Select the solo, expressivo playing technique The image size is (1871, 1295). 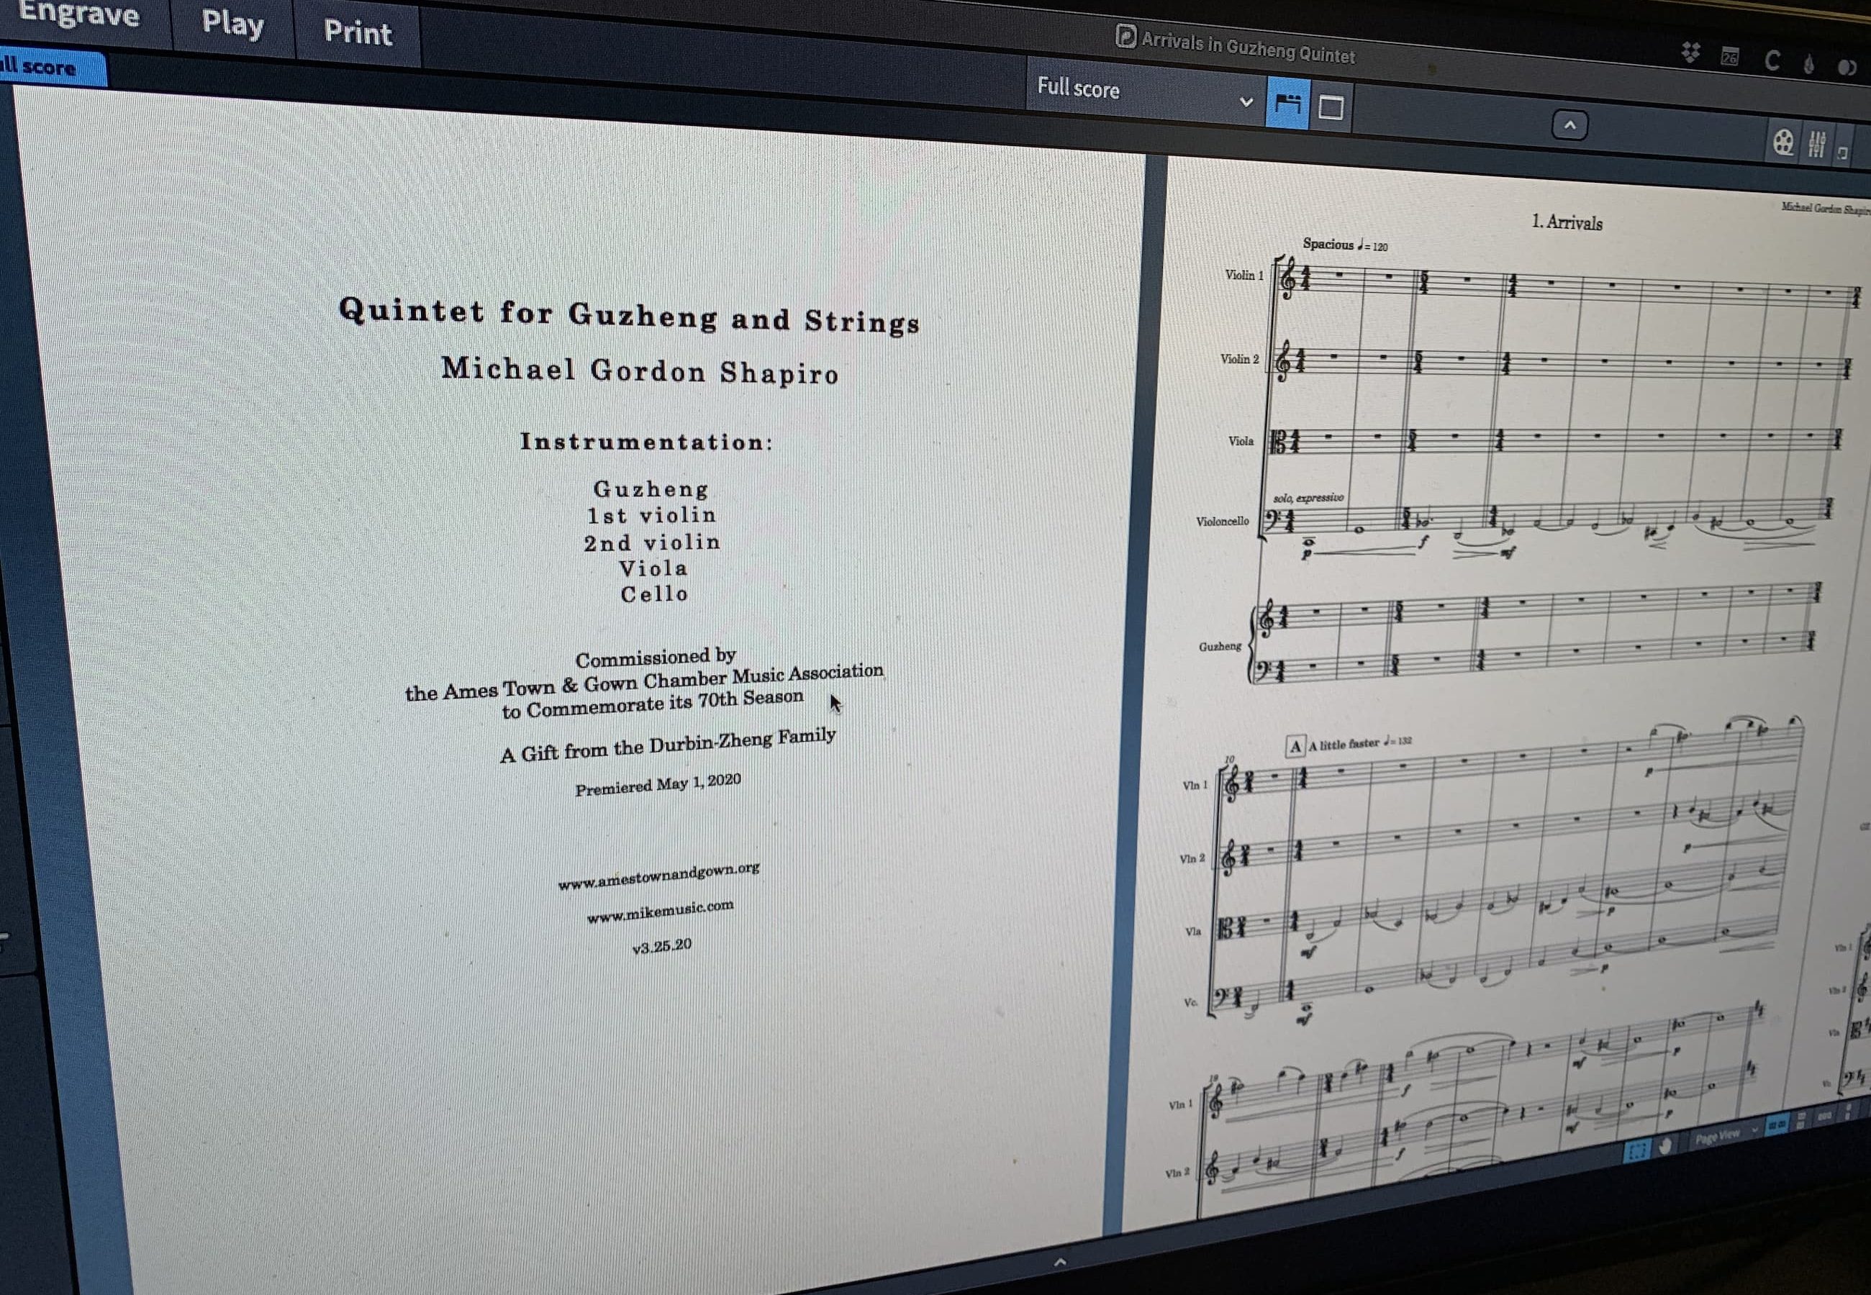pyautogui.click(x=1308, y=497)
